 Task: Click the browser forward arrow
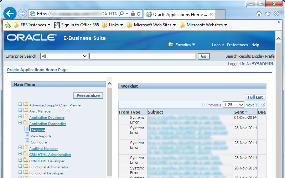click(22, 14)
